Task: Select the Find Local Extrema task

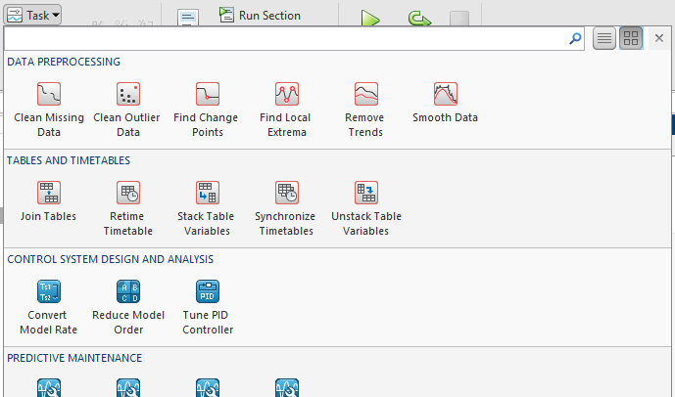Action: (x=286, y=110)
